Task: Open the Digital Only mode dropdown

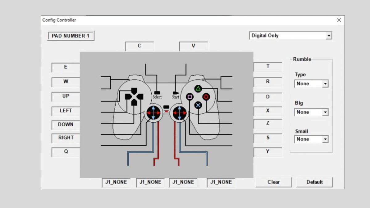Action: point(290,35)
